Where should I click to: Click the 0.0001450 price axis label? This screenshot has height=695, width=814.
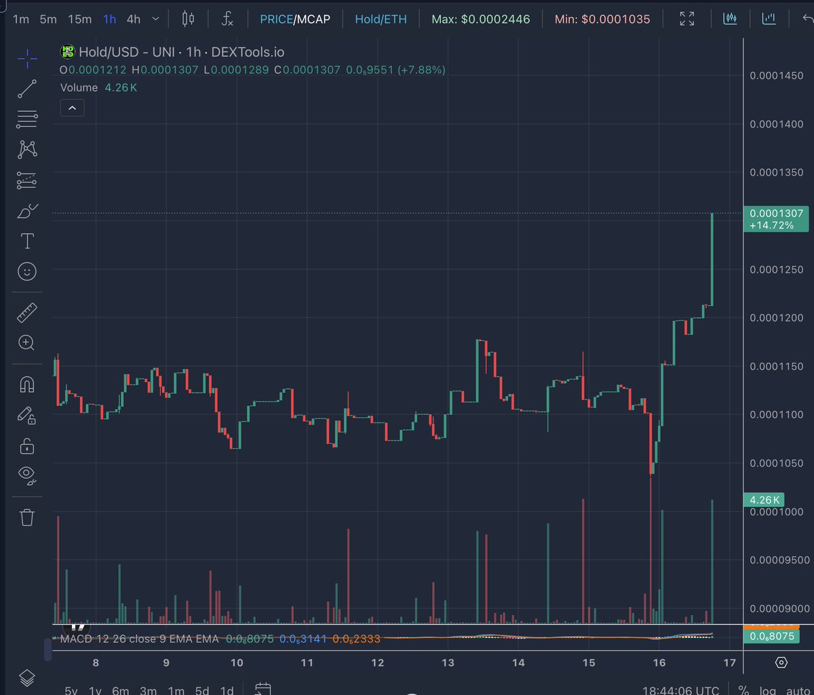[x=777, y=75]
